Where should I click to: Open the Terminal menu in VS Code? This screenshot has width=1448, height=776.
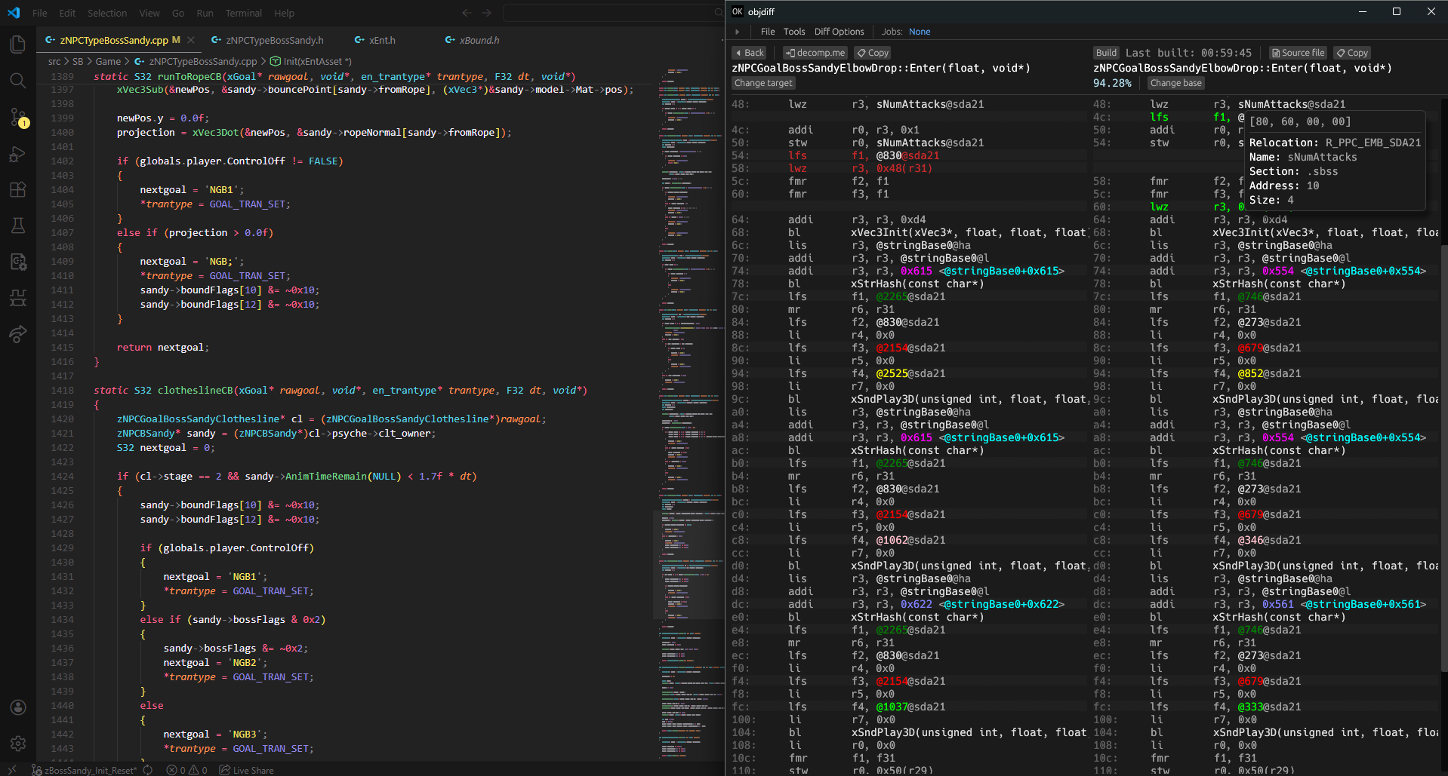[243, 13]
